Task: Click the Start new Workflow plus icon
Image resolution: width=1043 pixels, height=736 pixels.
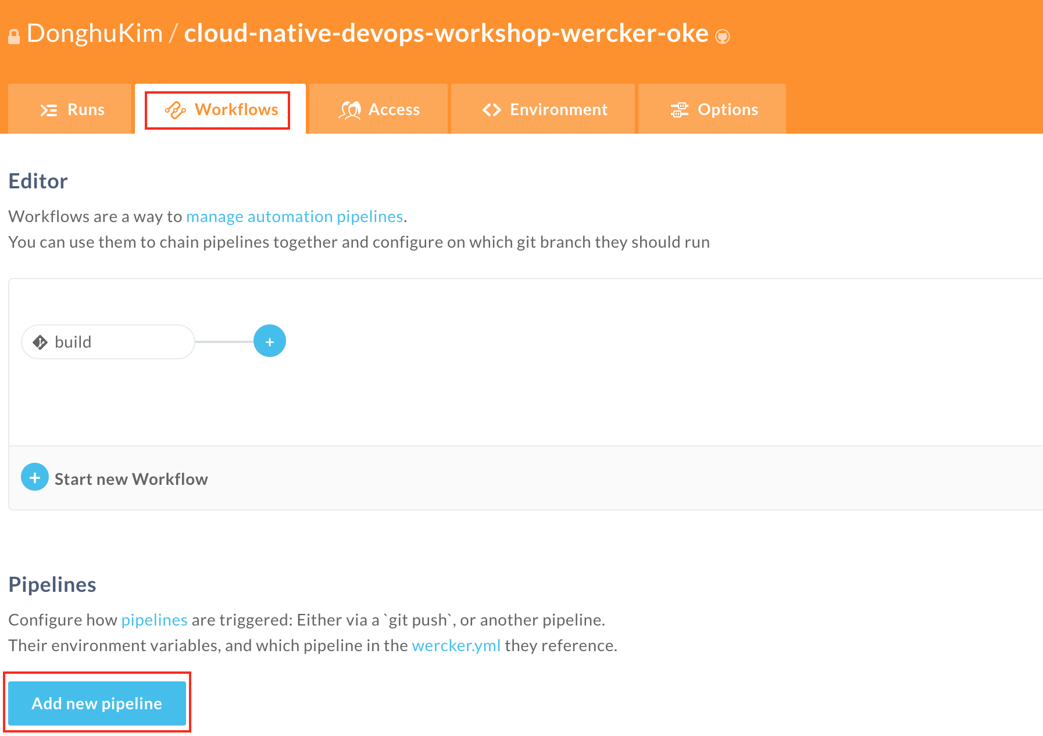Action: (35, 477)
